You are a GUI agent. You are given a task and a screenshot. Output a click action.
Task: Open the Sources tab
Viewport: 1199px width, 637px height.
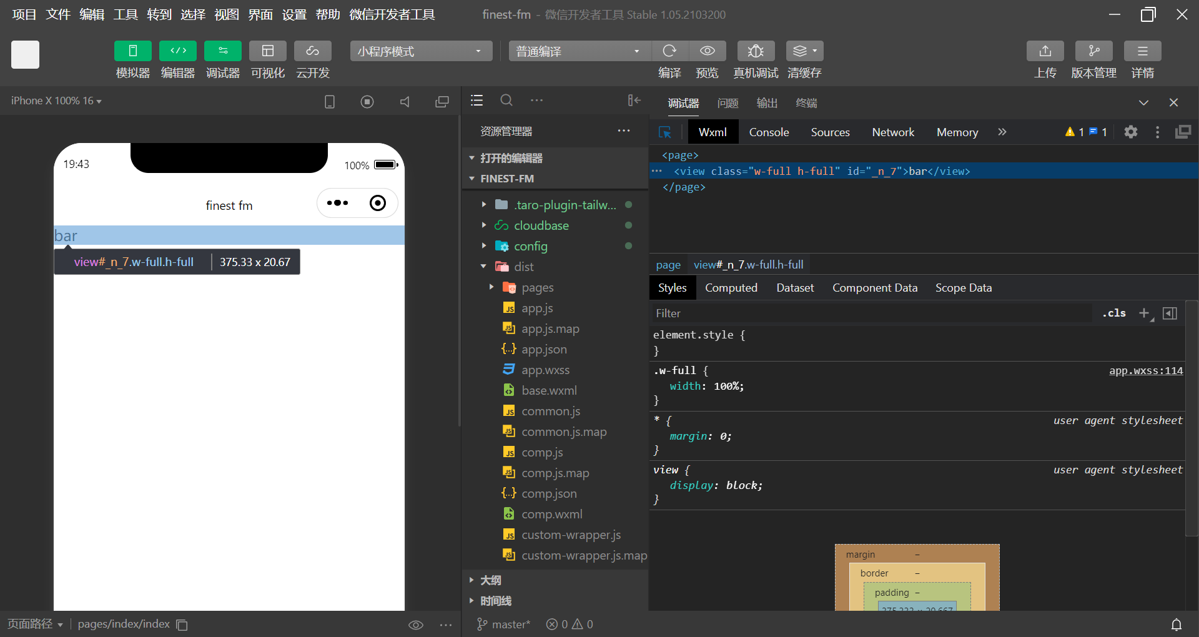tap(831, 132)
